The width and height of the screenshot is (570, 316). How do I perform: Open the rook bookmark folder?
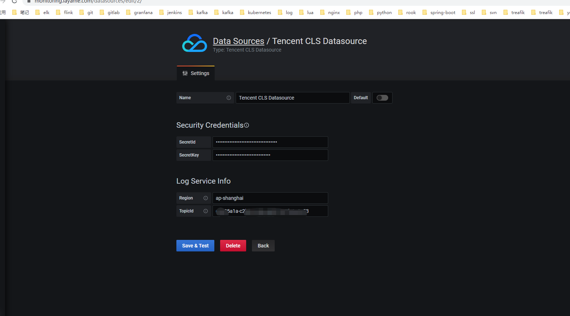click(407, 12)
